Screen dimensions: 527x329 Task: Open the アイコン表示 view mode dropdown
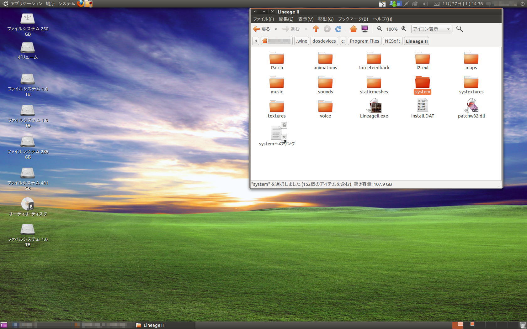[x=432, y=29]
